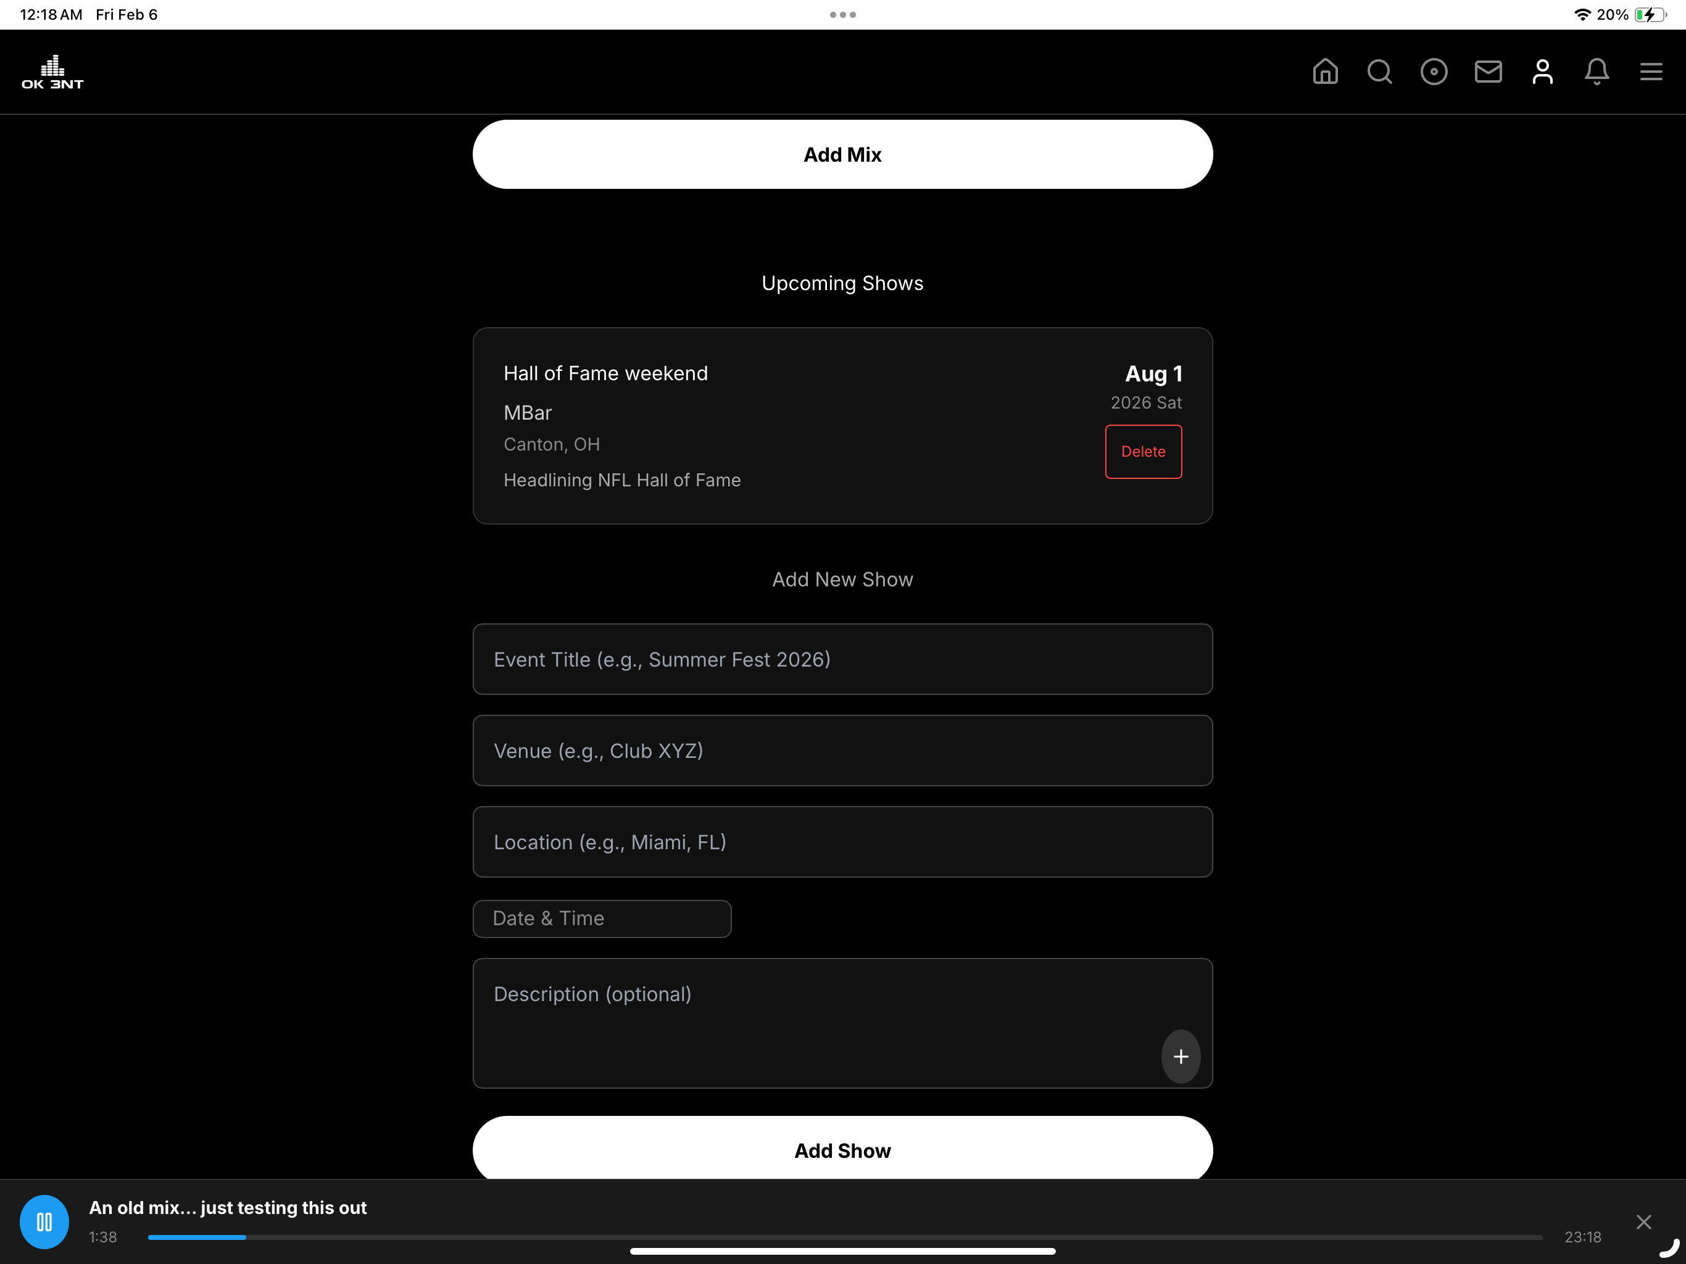Click the Add Mix button
Viewport: 1686px width, 1264px height.
point(842,154)
